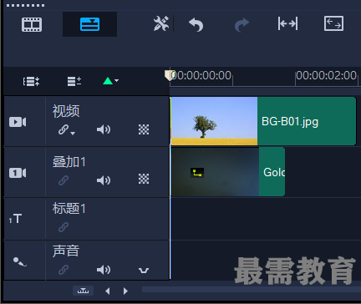Select the 视频 track label

66,111
